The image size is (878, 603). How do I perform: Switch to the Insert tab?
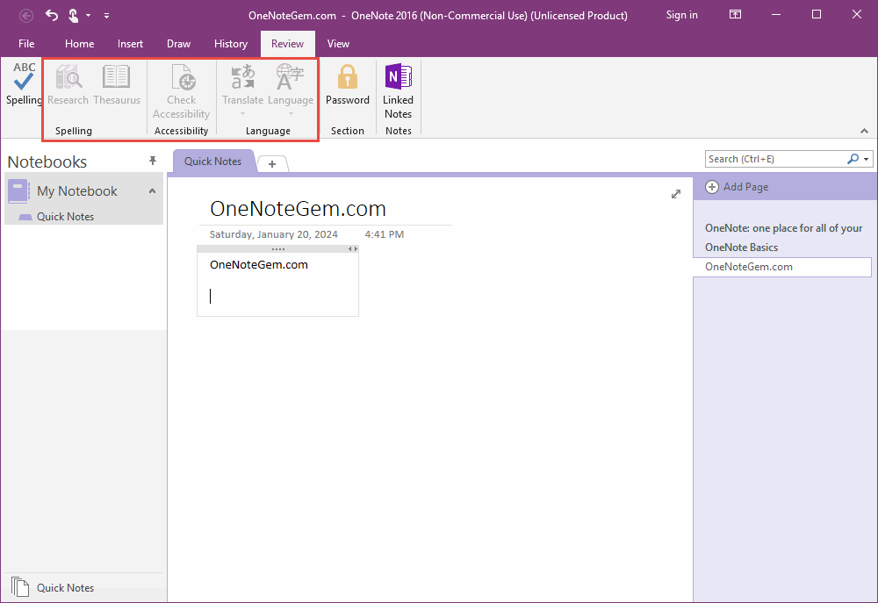pyautogui.click(x=130, y=44)
